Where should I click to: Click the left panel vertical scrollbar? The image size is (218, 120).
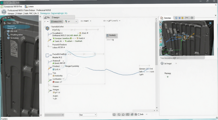tap(40, 52)
